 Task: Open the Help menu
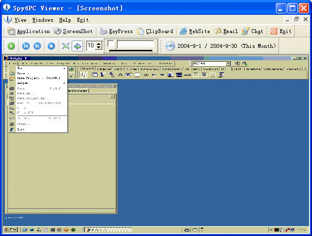[x=65, y=20]
